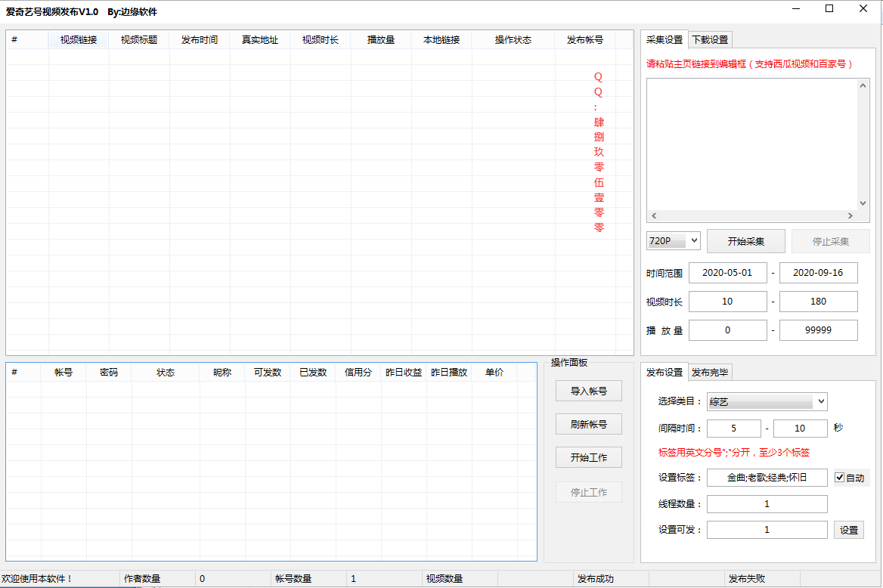
Task: Click the maximum video duration field 180
Action: coord(818,302)
